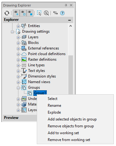This screenshot has width=116, height=146.
Task: Expand the Named views node
Action: pos(18,82)
